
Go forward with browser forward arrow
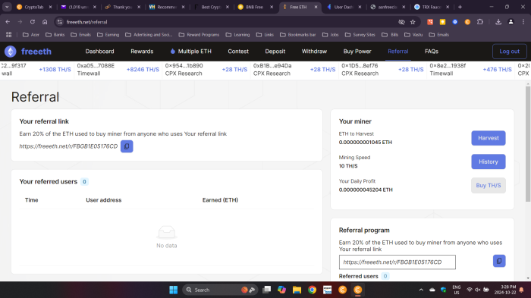[x=20, y=22]
